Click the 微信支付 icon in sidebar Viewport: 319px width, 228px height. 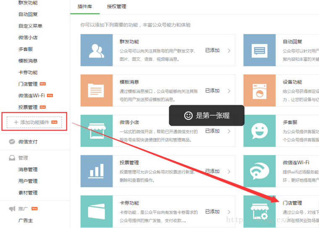pyautogui.click(x=12, y=142)
